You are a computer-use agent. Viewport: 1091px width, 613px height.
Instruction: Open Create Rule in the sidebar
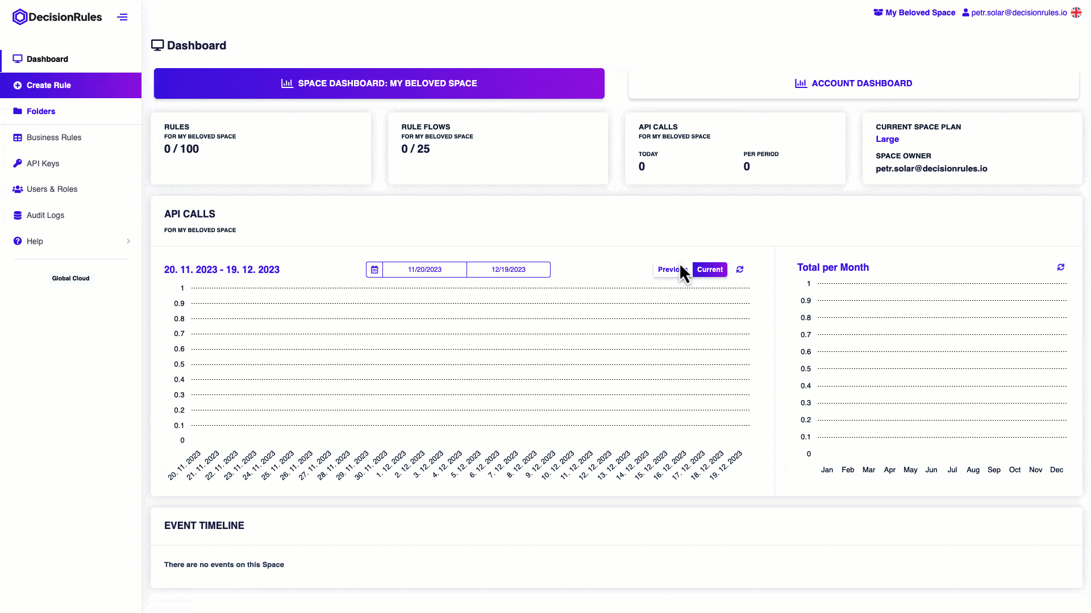[71, 85]
